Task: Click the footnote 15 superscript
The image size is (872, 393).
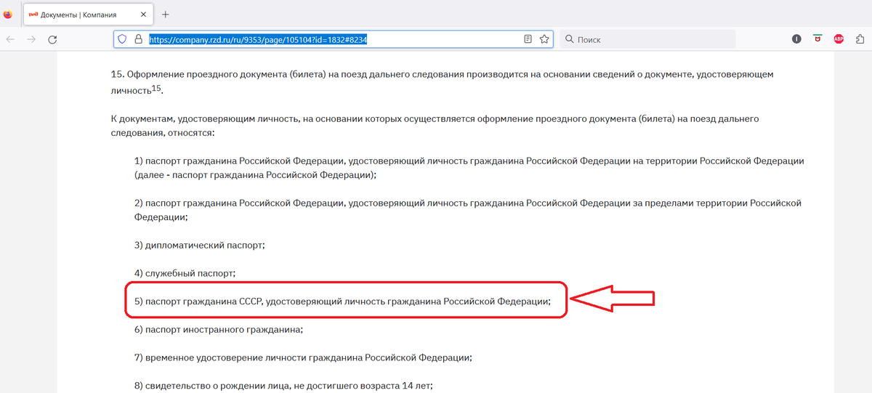Action: pos(156,89)
